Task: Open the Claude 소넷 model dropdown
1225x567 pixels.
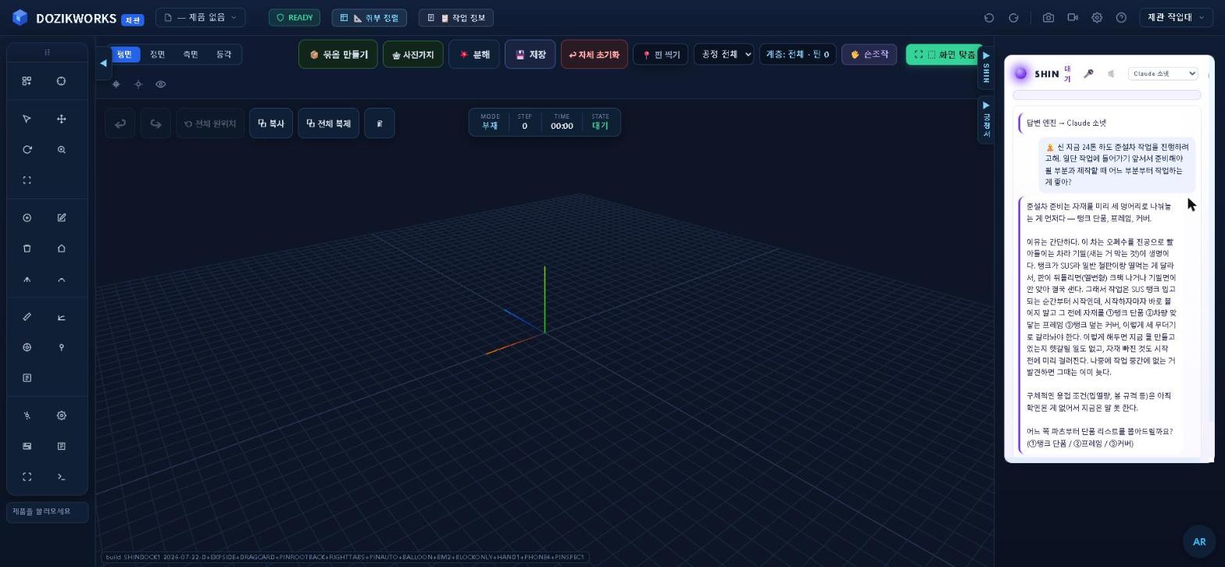Action: click(x=1162, y=73)
